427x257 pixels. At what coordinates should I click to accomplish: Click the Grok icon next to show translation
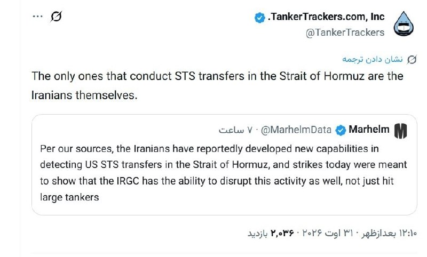[412, 60]
